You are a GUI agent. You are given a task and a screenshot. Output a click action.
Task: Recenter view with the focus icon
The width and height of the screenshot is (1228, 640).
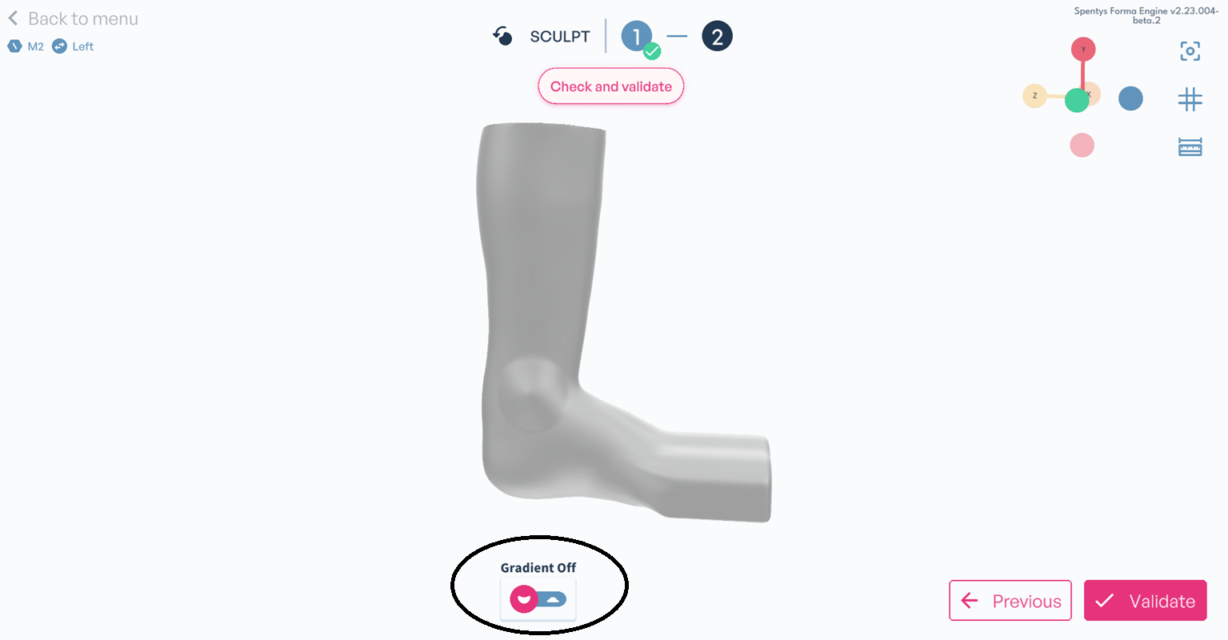point(1190,51)
